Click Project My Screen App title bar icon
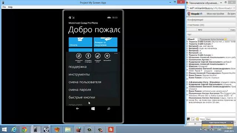The width and height of the screenshot is (237, 133). [3, 3]
